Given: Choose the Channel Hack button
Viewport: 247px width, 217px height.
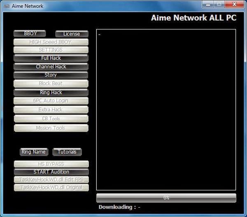Looking at the screenshot, I should 51,67.
